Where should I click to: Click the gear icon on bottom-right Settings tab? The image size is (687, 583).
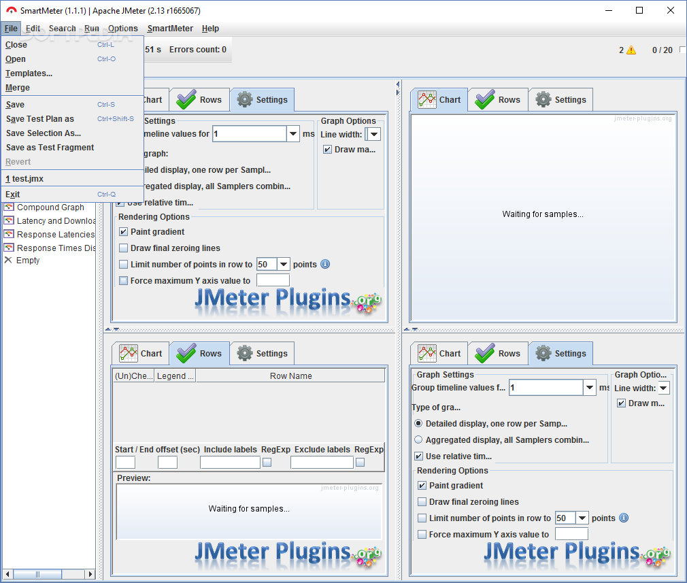pos(543,353)
